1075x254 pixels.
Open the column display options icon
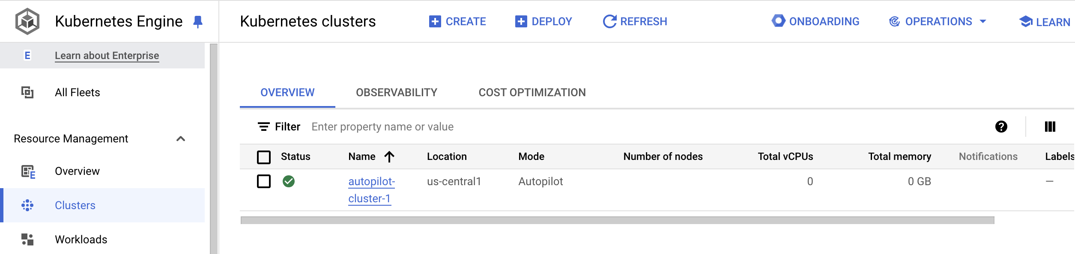pos(1050,127)
